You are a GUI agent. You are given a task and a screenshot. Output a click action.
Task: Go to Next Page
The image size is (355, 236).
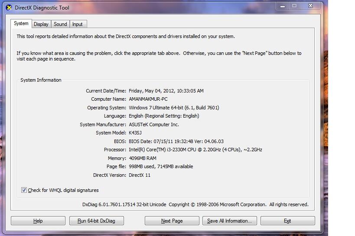pos(172,220)
